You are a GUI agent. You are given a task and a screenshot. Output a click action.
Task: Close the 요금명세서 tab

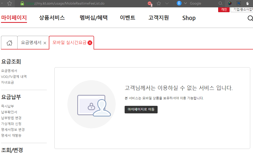tap(45, 43)
